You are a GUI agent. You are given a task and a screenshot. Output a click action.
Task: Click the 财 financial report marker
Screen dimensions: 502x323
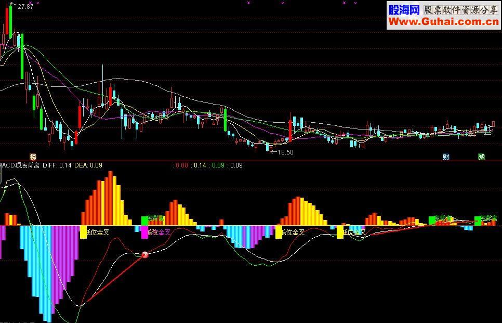coord(446,157)
